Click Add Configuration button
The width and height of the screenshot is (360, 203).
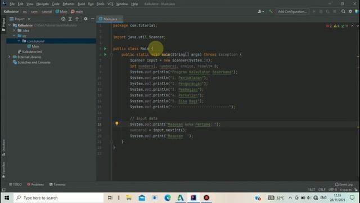(292, 11)
